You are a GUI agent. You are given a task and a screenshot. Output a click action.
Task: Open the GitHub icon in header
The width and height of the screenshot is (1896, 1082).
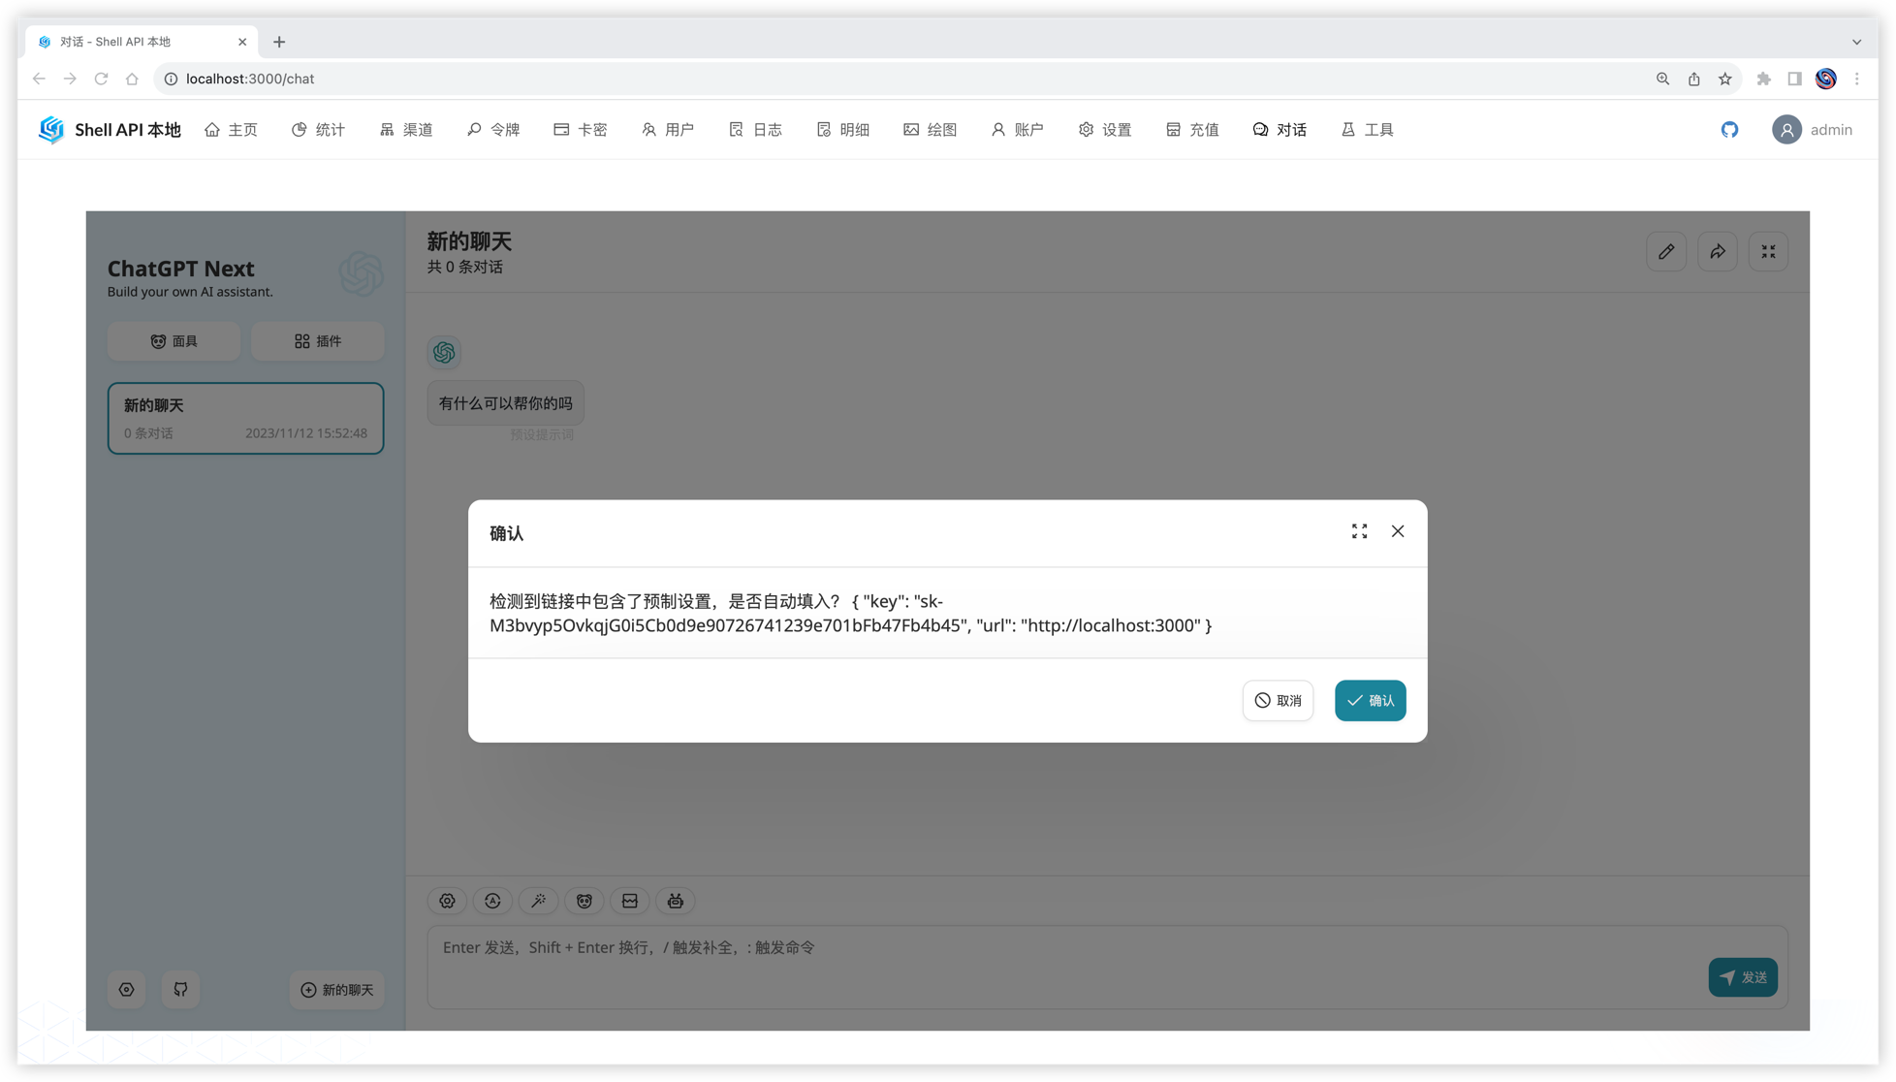point(1729,129)
